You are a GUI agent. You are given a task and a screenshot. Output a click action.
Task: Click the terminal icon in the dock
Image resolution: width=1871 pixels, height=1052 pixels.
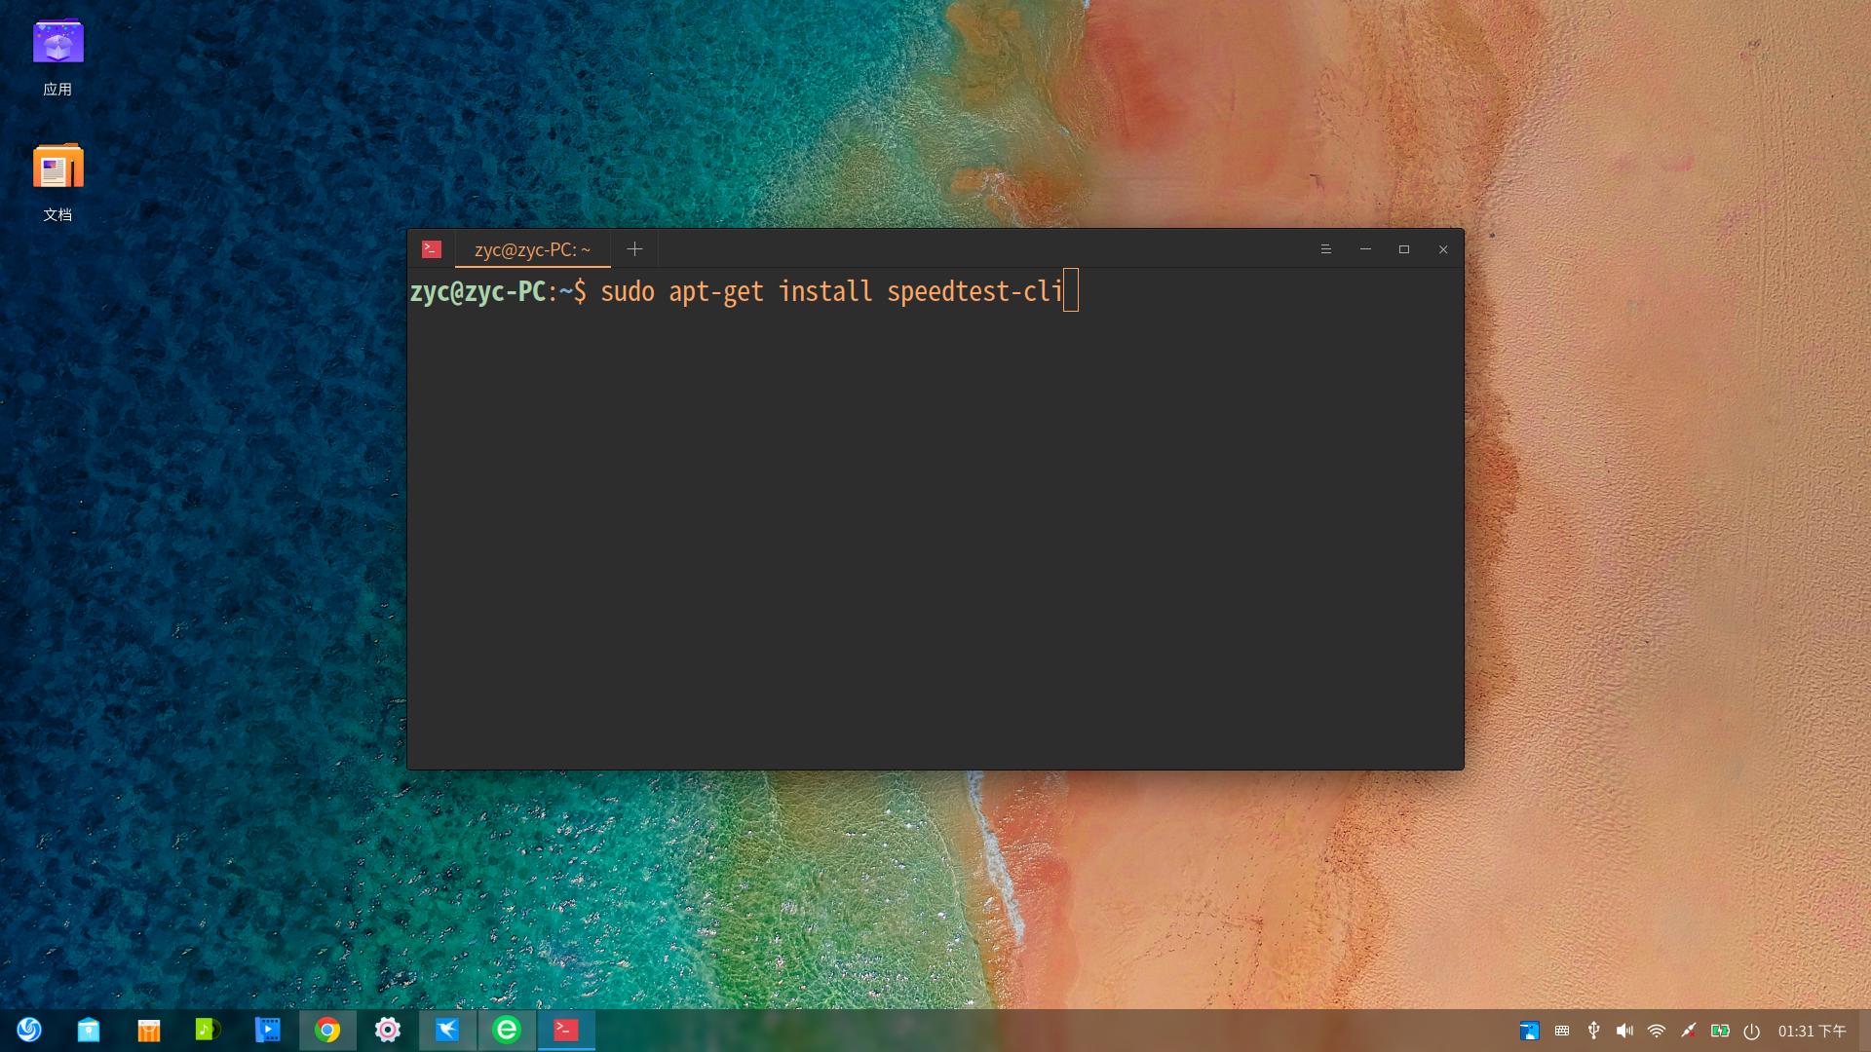pos(566,1030)
